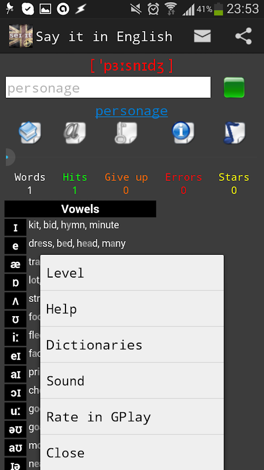The width and height of the screenshot is (264, 470).
Task: Click 'dress, bed, head, many' examples
Action: 77,243
